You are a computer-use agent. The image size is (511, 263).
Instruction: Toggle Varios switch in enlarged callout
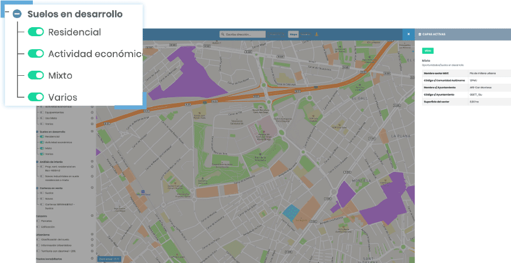click(x=36, y=97)
